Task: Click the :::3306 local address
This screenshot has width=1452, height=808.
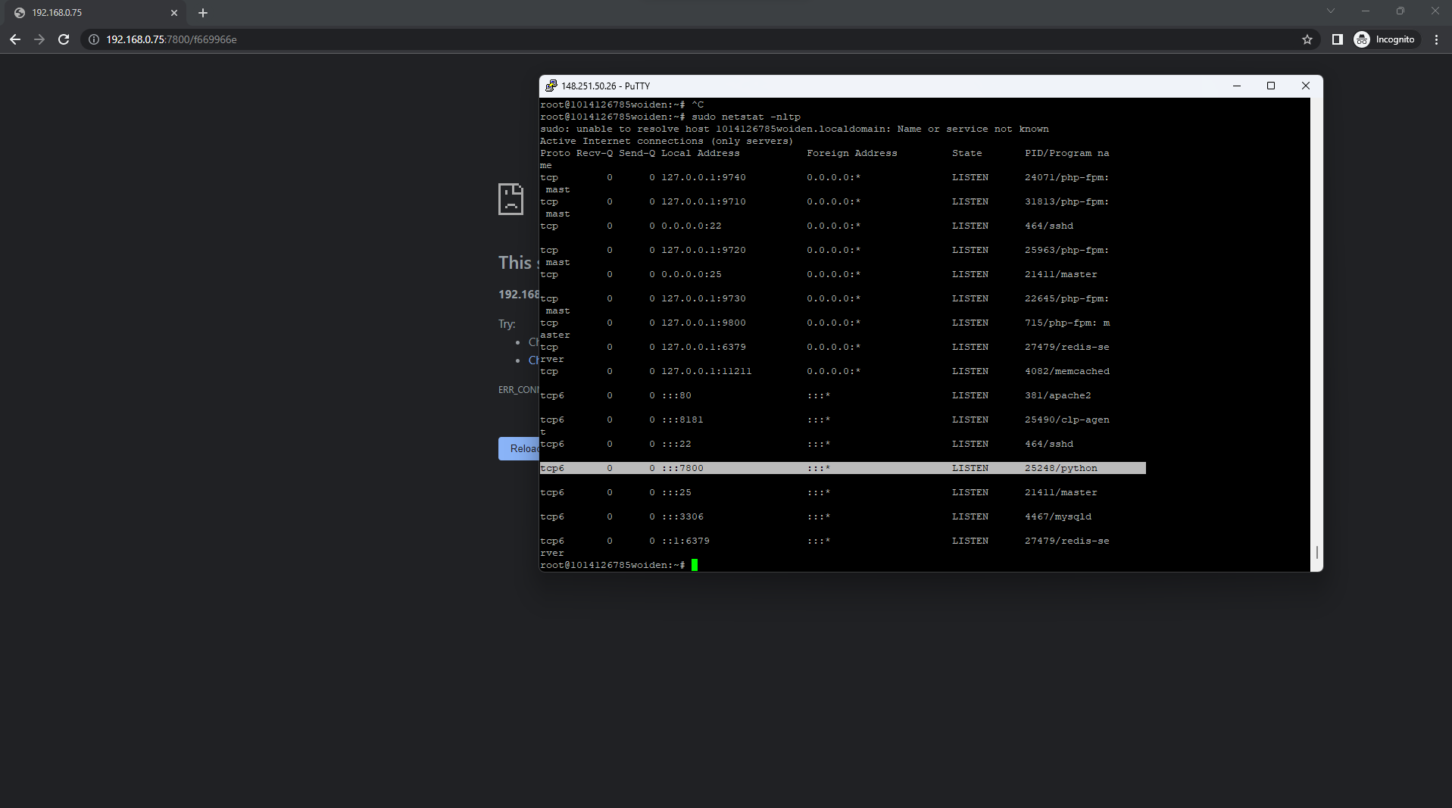Action: [x=682, y=516]
